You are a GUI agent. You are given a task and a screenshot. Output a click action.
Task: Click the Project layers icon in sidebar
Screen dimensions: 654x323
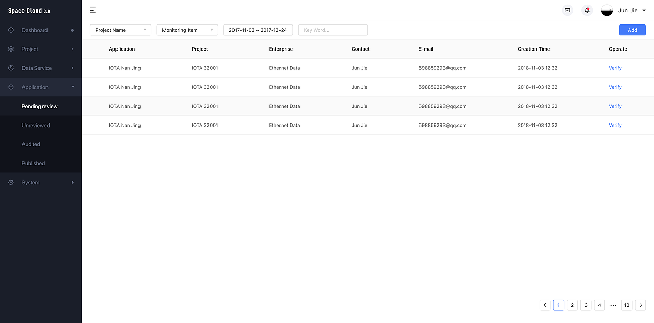(x=11, y=49)
